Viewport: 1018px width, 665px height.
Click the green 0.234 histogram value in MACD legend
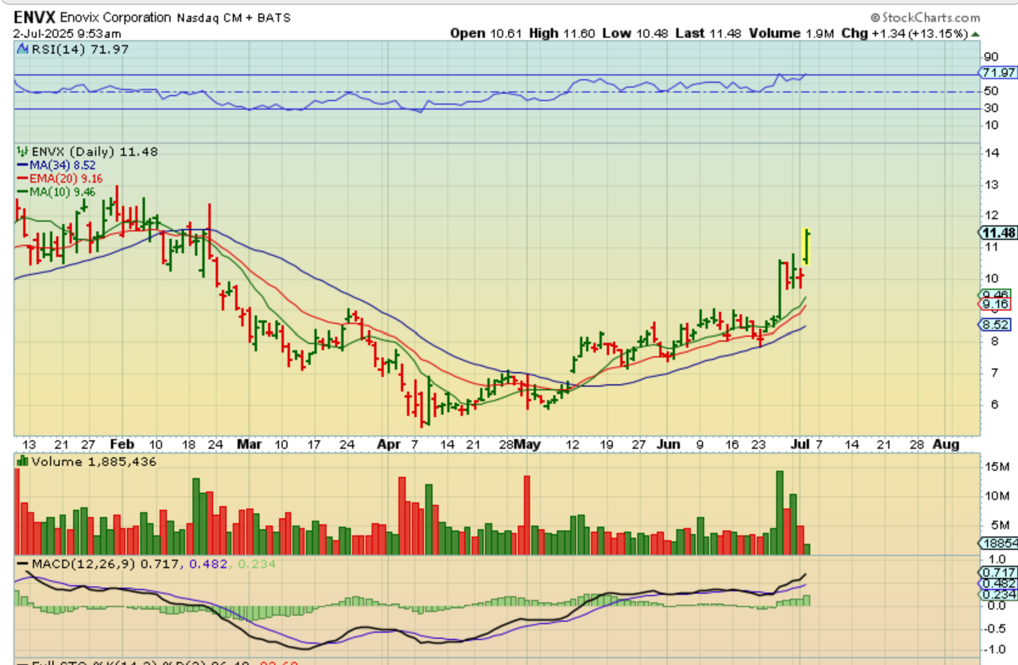pos(256,564)
